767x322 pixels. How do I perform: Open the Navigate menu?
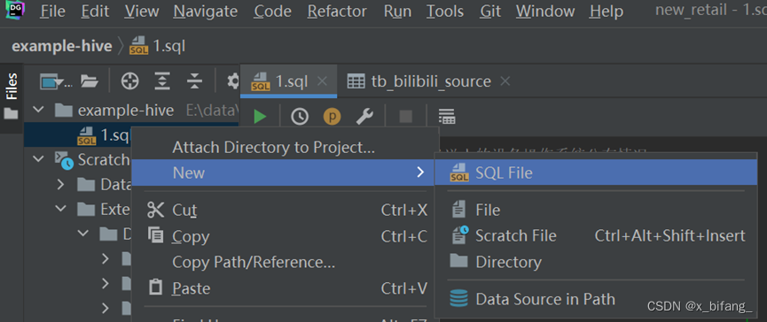point(207,11)
